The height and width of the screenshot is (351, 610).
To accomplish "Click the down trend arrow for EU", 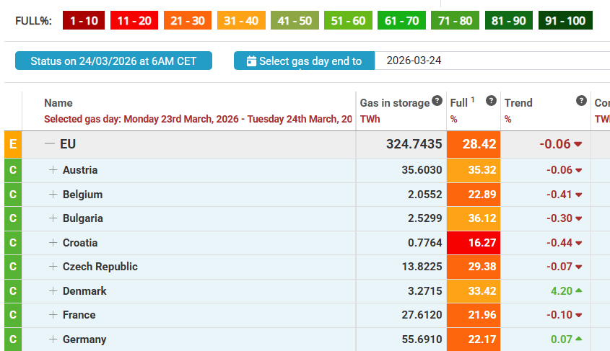I will [578, 144].
